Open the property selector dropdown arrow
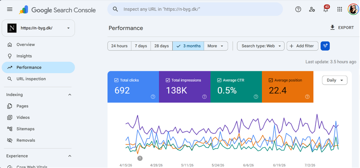This screenshot has width=360, height=168. click(68, 28)
